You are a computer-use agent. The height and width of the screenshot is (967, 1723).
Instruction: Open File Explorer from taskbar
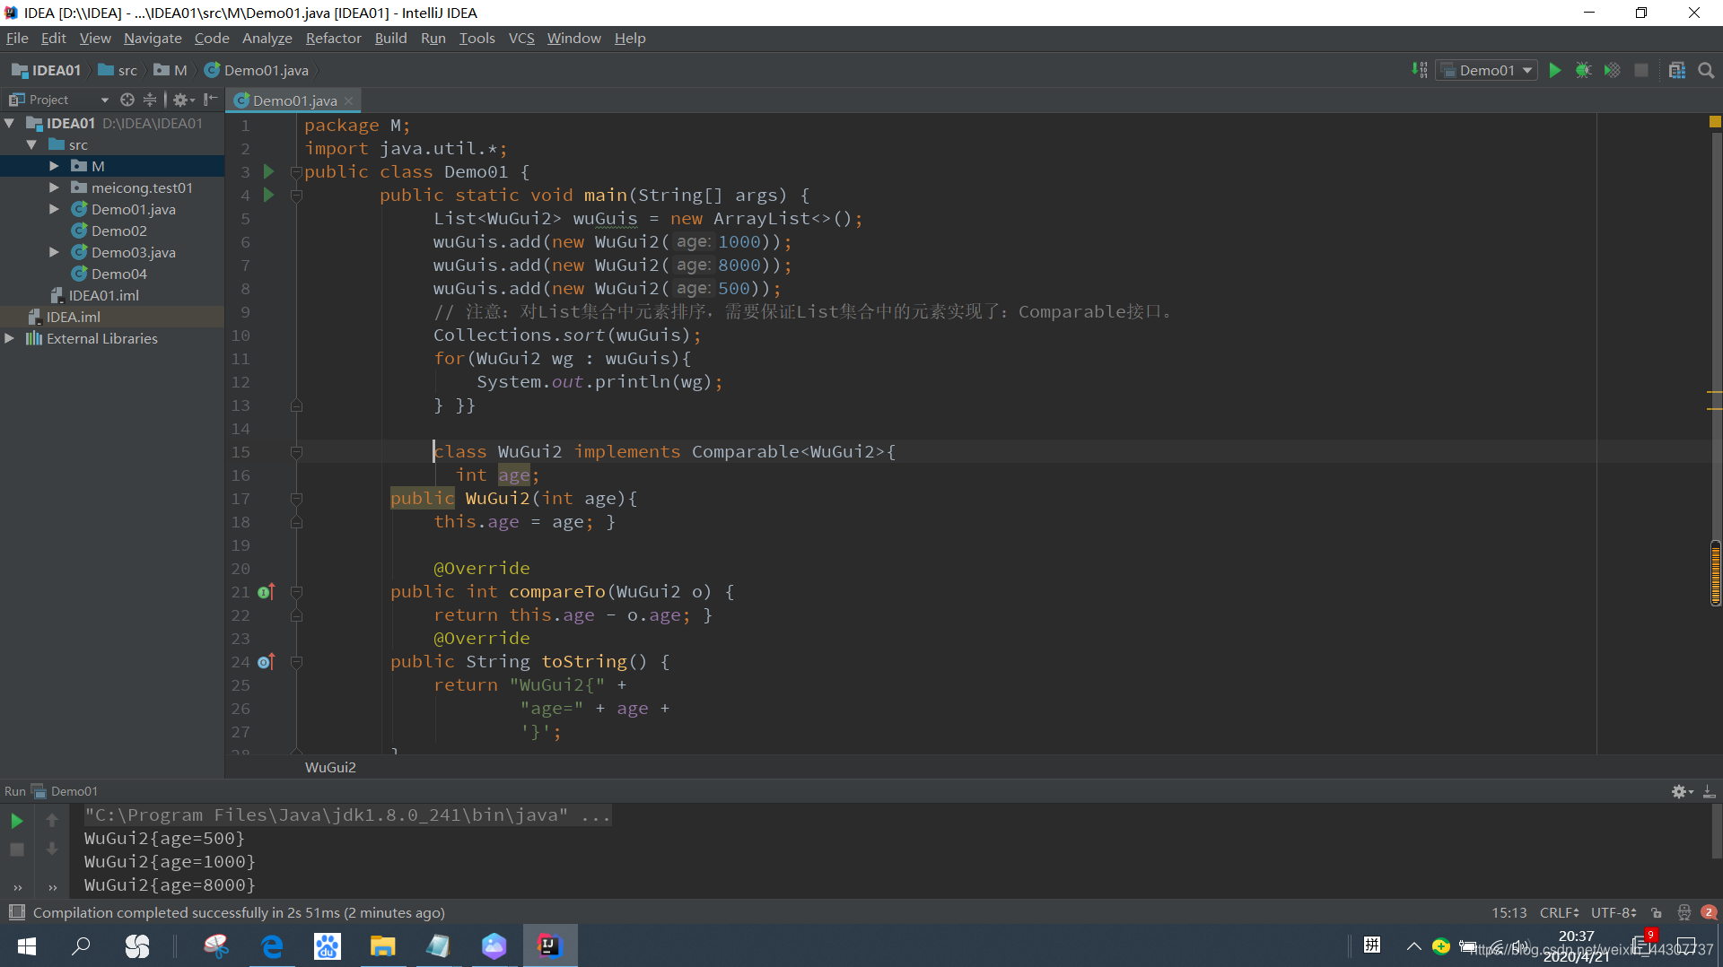click(383, 945)
